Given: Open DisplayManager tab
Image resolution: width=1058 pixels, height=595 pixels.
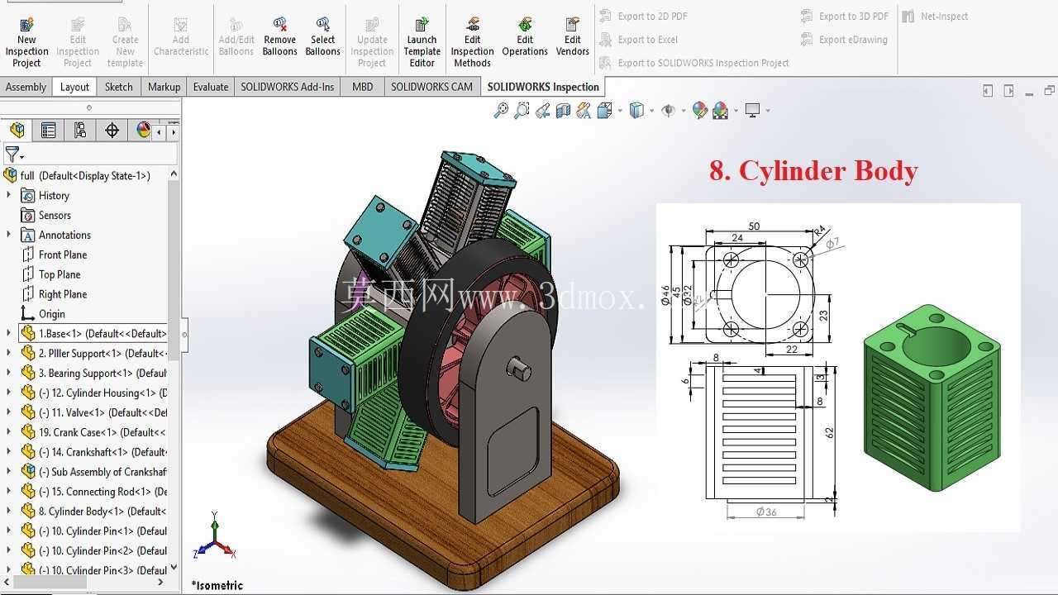Looking at the screenshot, I should (x=143, y=131).
